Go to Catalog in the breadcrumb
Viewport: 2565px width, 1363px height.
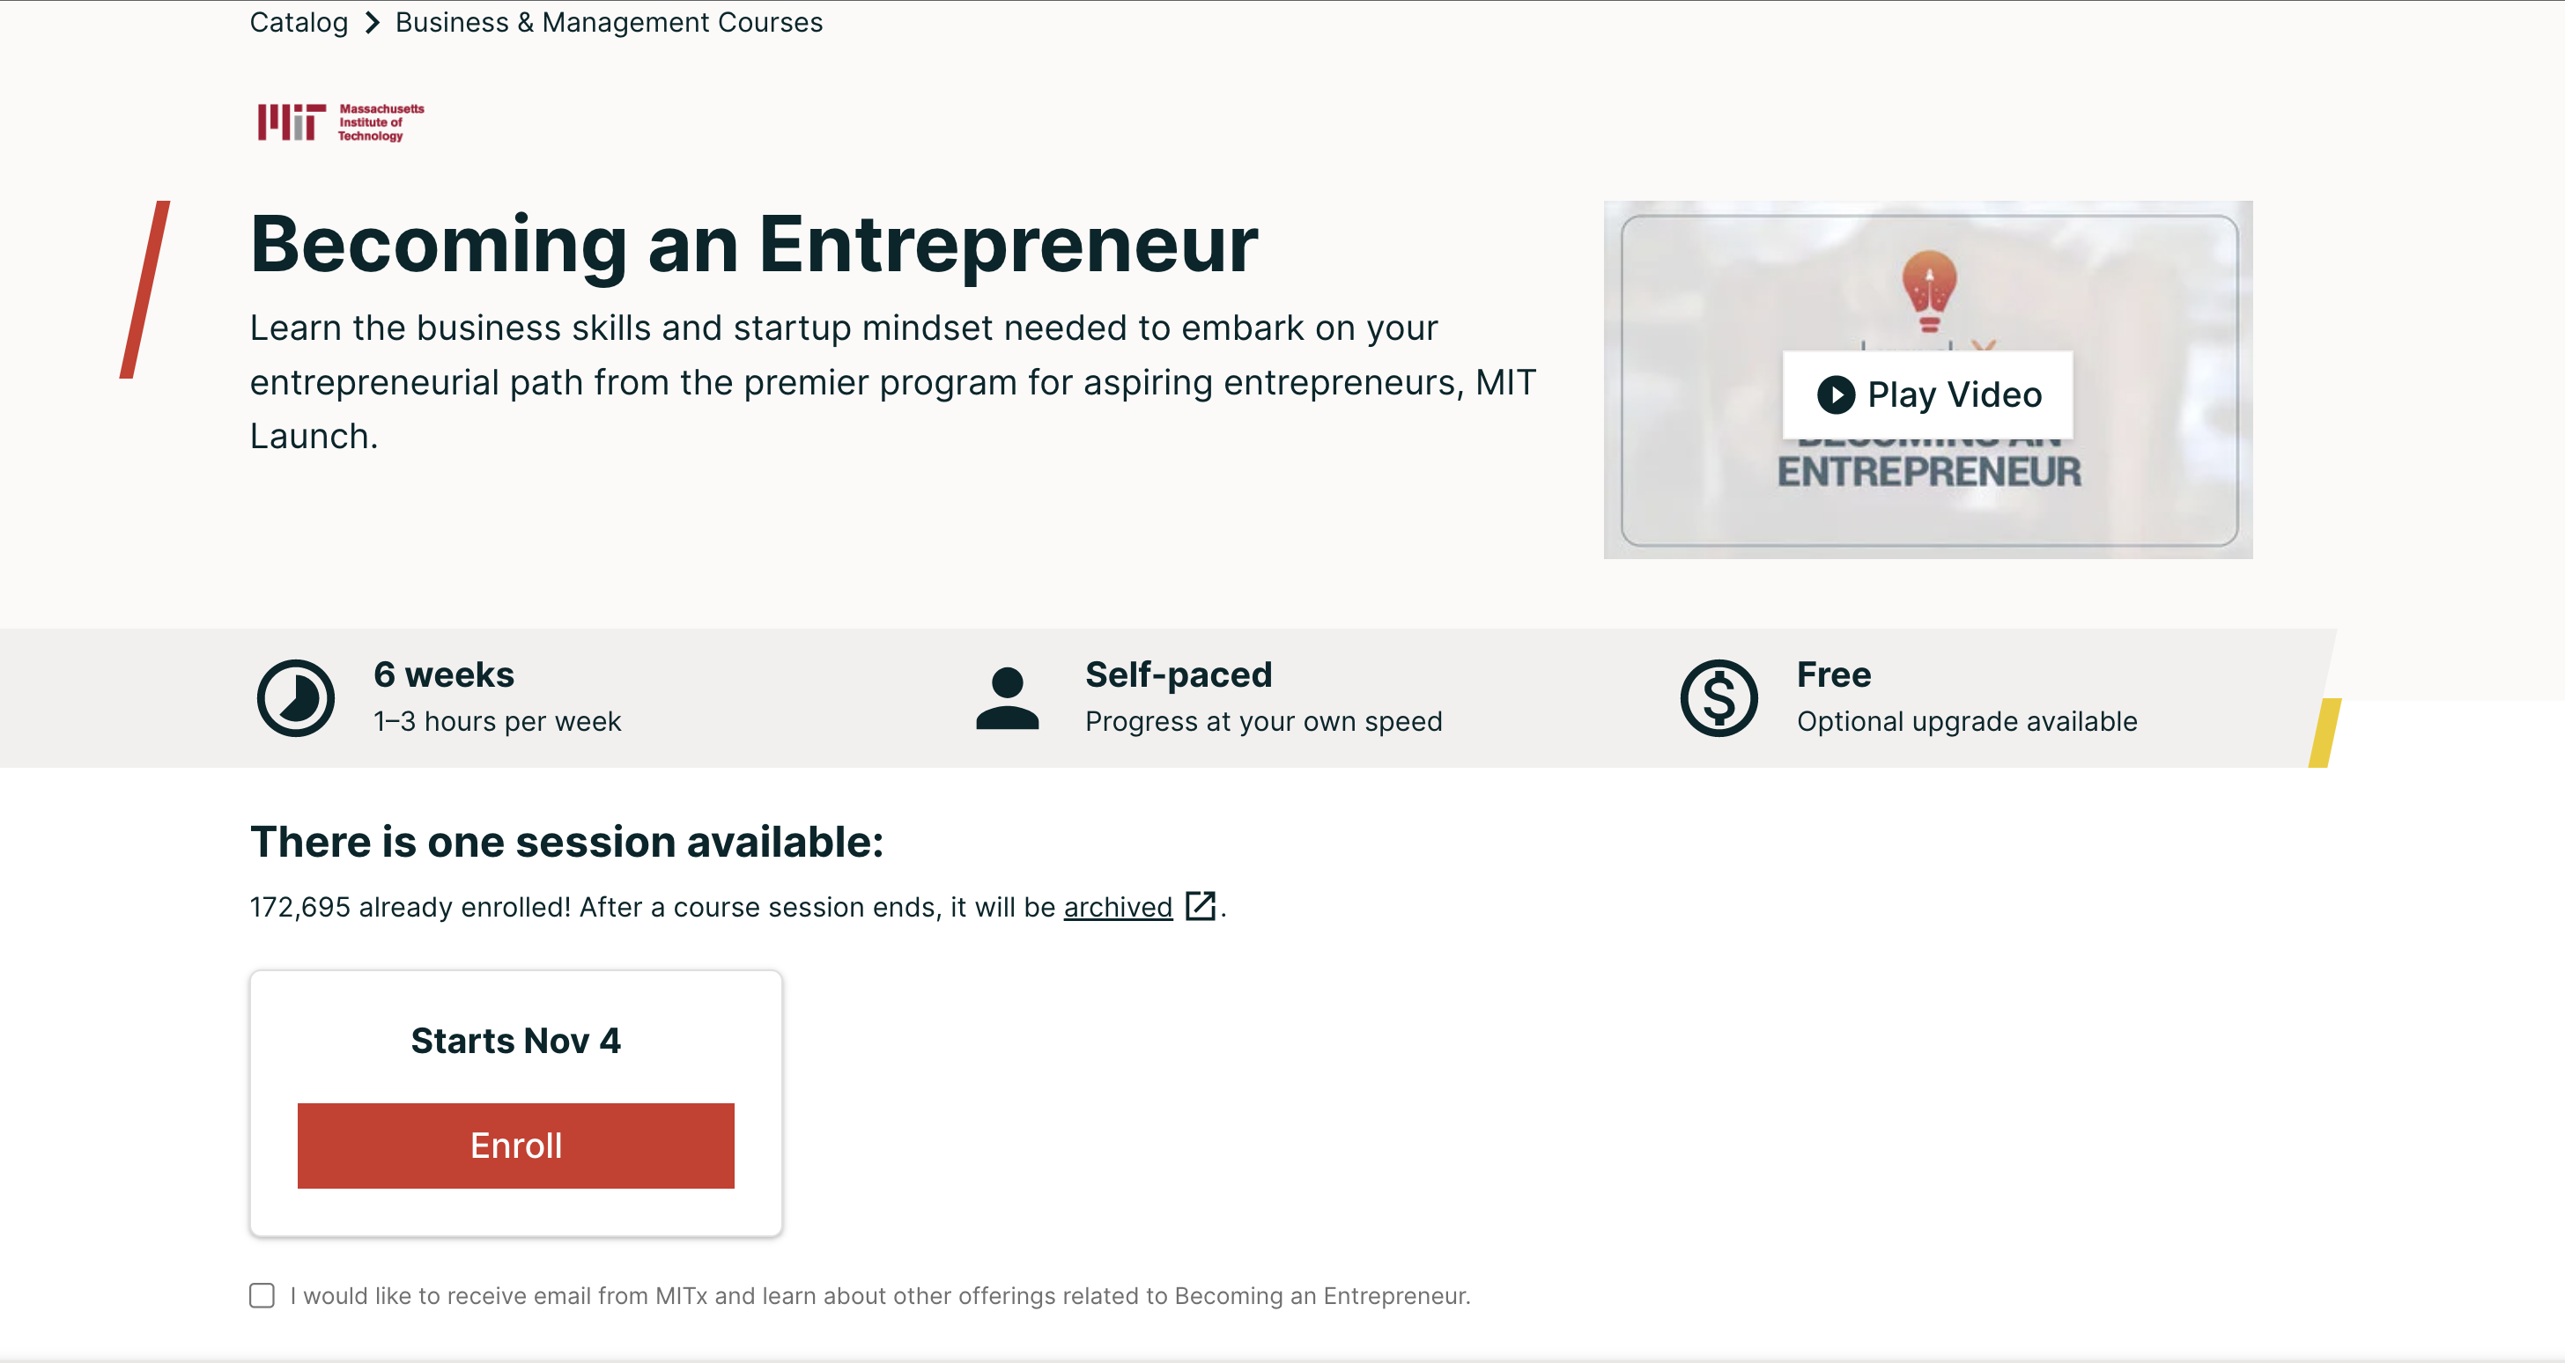(299, 23)
